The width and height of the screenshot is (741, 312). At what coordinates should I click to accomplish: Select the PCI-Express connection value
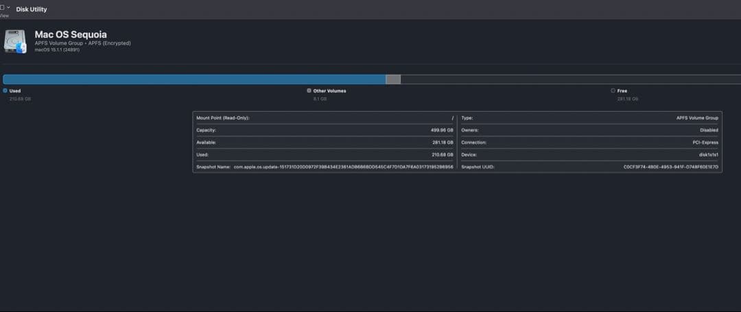coord(705,143)
